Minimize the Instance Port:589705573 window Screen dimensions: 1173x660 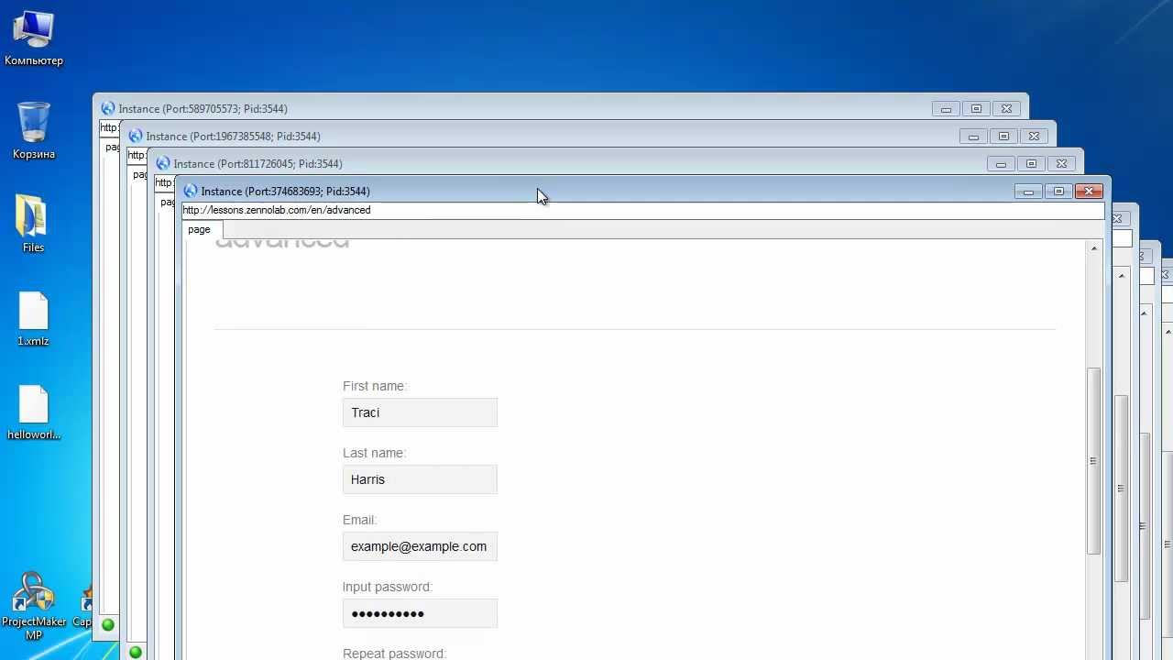click(x=946, y=109)
